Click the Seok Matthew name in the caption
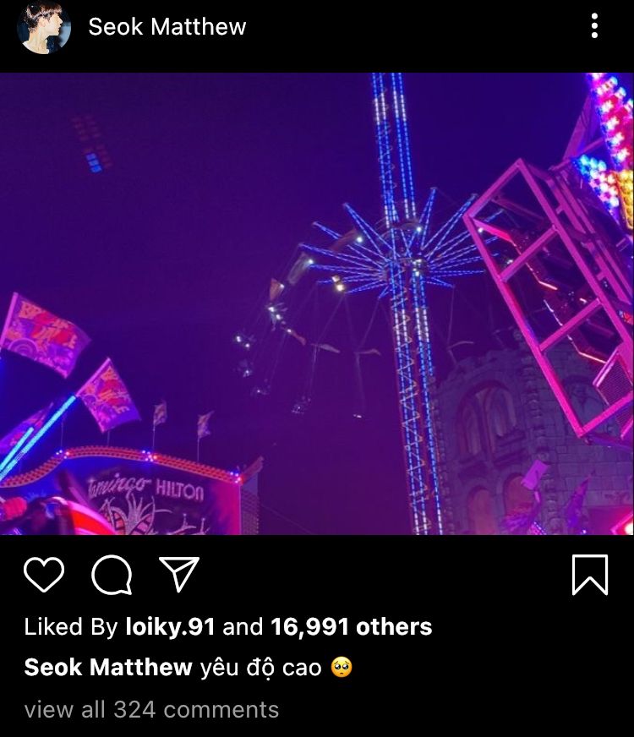The width and height of the screenshot is (634, 737). point(108,668)
